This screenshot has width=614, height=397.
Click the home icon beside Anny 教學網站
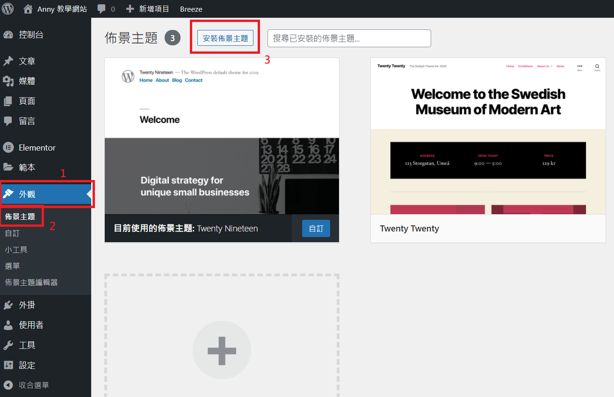pos(28,9)
